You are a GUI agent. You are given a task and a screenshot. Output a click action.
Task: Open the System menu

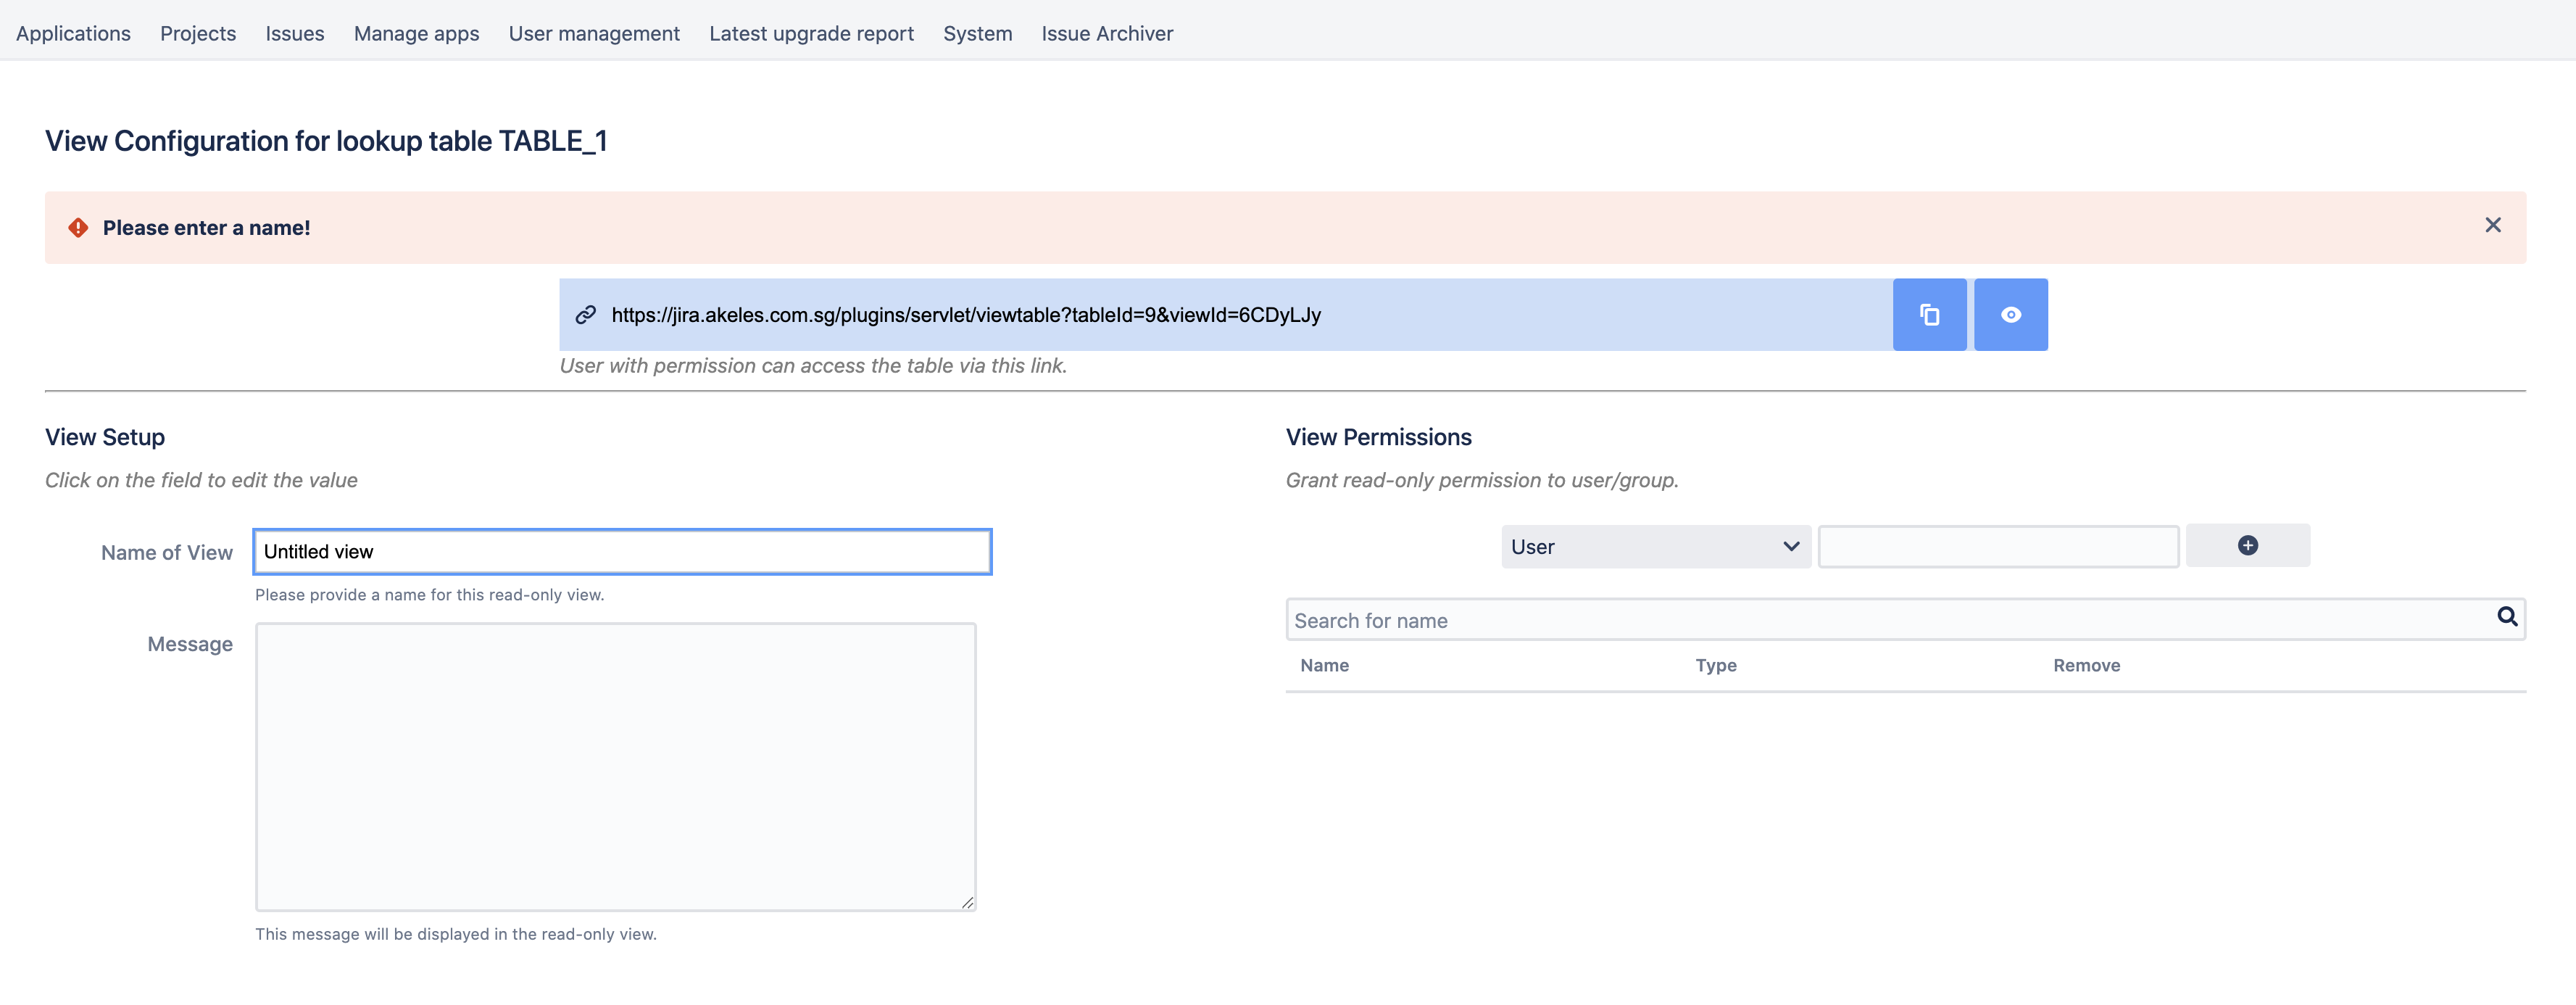click(x=977, y=34)
